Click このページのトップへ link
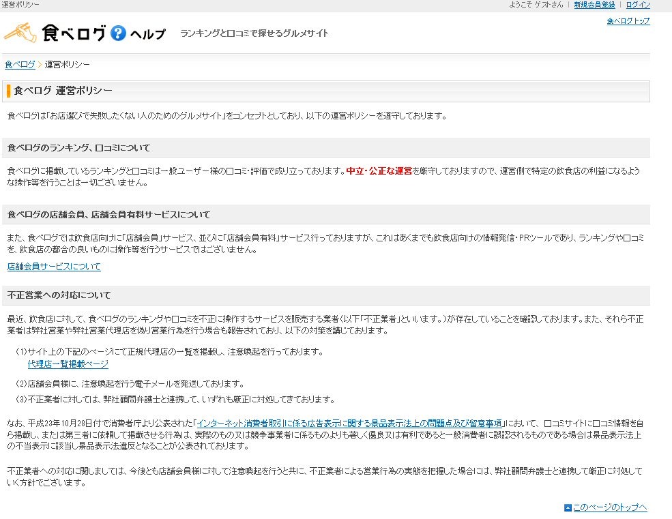This screenshot has height=519, width=672. tap(610, 507)
